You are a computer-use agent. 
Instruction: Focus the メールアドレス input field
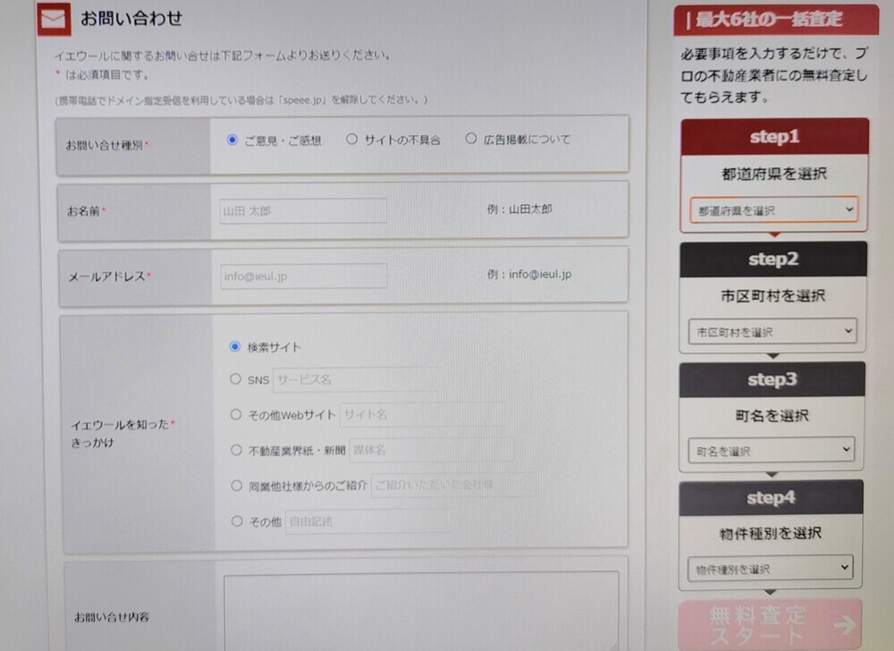click(x=304, y=276)
